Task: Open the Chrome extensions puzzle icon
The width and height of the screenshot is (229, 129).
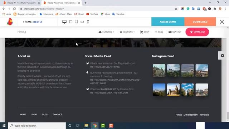Action: [215, 9]
